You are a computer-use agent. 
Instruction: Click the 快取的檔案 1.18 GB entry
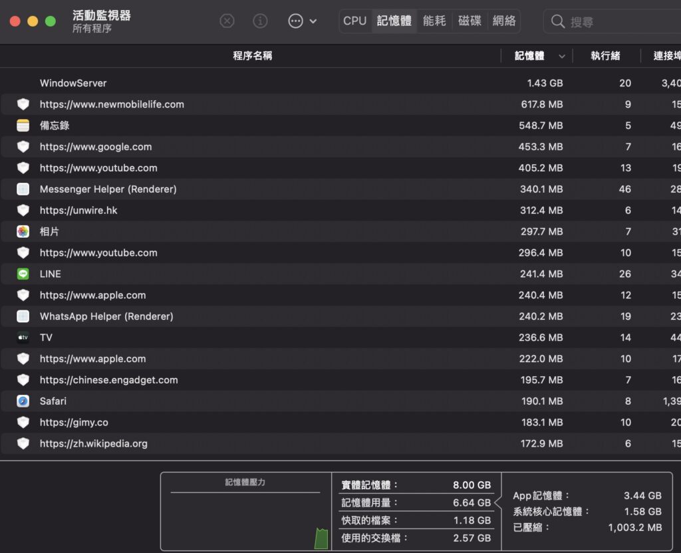416,520
